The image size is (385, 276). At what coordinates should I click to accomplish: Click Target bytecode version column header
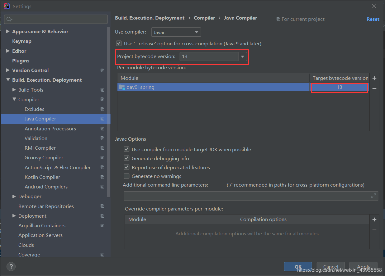click(x=340, y=78)
